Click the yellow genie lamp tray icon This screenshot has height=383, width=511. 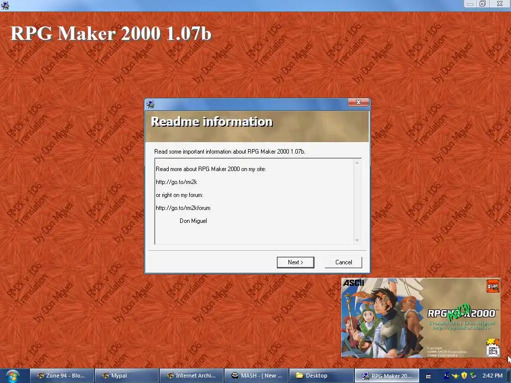[455, 376]
